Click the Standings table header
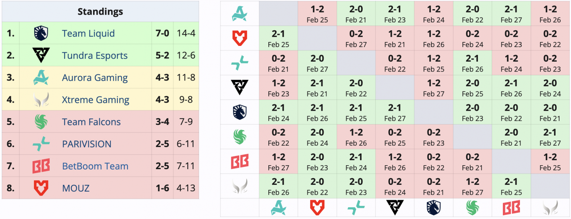 point(100,12)
